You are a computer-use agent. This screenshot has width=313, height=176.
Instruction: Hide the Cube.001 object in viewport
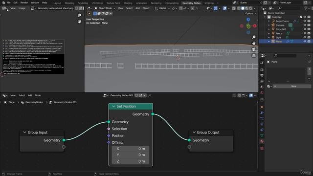click(x=305, y=29)
